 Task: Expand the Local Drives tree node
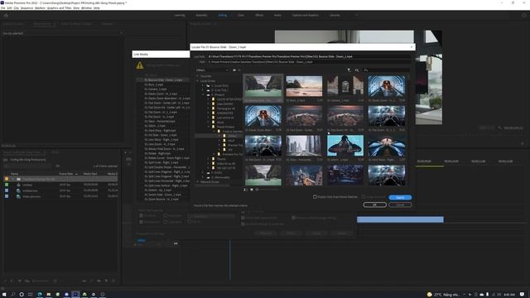(x=198, y=81)
